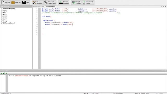This screenshot has height=94, width=167.
Task: Run Fix Formatting on the code
Action: pos(37,2)
